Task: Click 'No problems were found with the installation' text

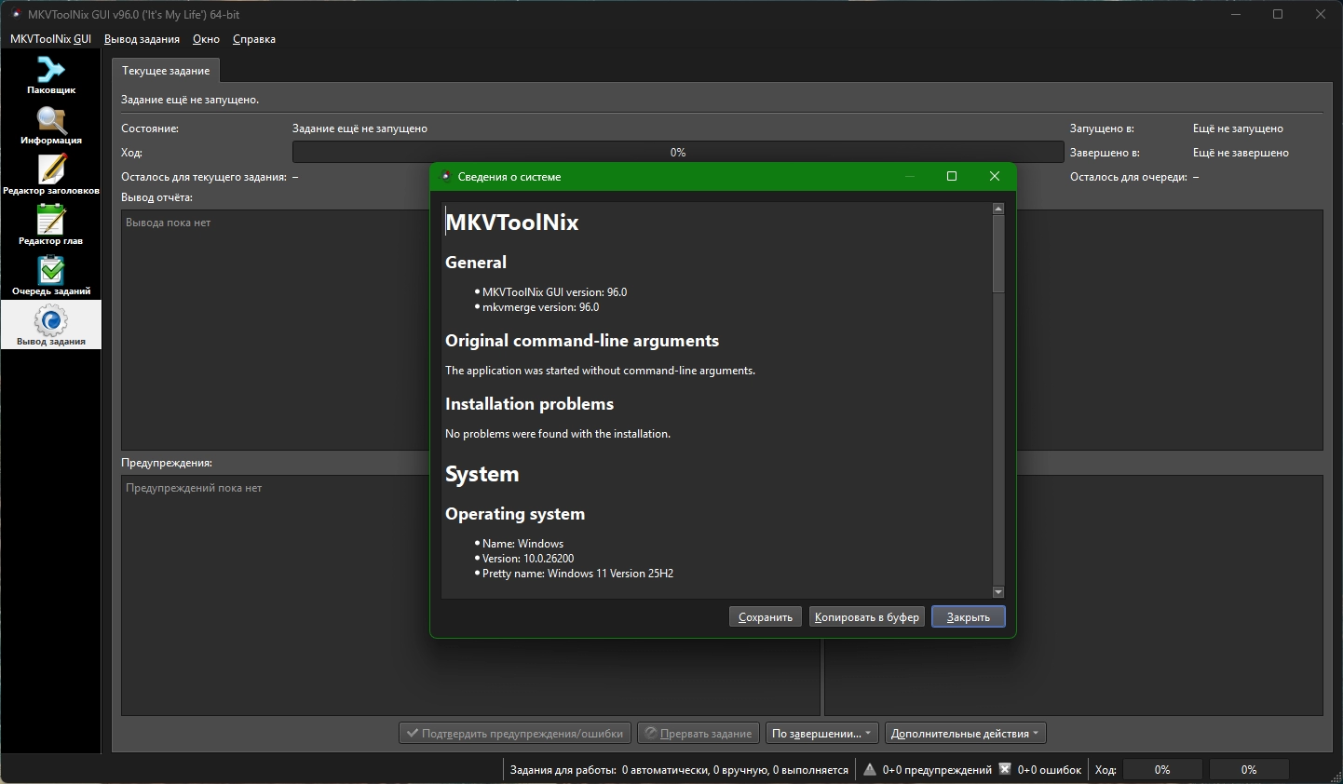Action: [558, 434]
